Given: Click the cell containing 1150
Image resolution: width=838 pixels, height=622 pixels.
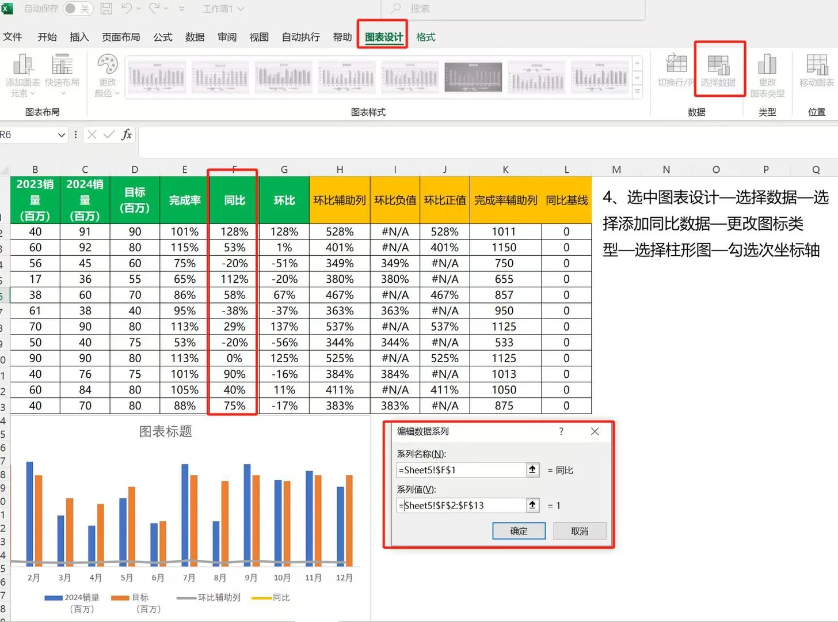Looking at the screenshot, I should click(505, 247).
